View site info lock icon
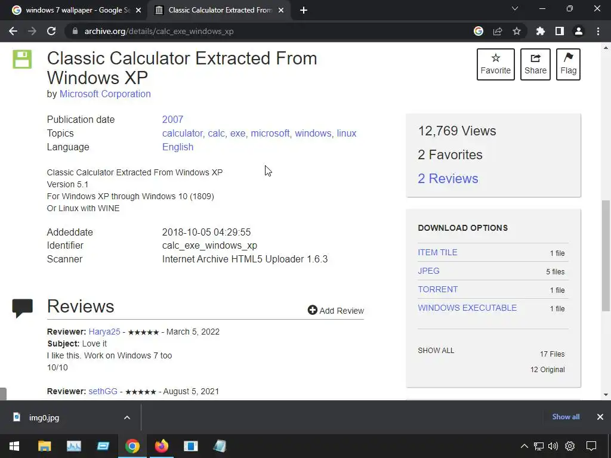The image size is (611, 458). point(75,31)
